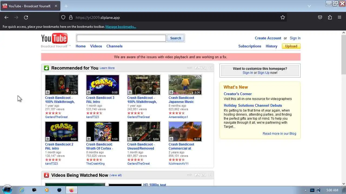The width and height of the screenshot is (346, 194).
Task: Add Crash Bandicoot 2 PAL Intro to queue
Action: [x=48, y=139]
